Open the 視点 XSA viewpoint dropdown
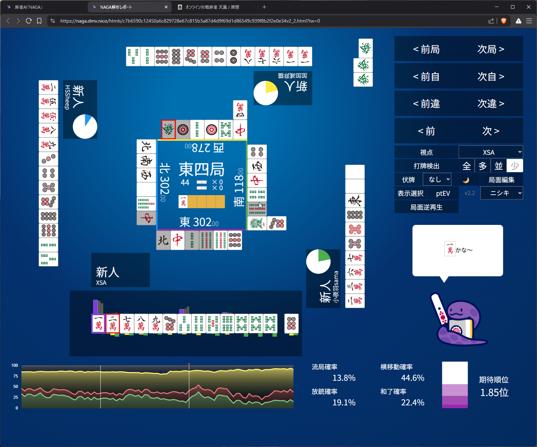 [x=491, y=152]
